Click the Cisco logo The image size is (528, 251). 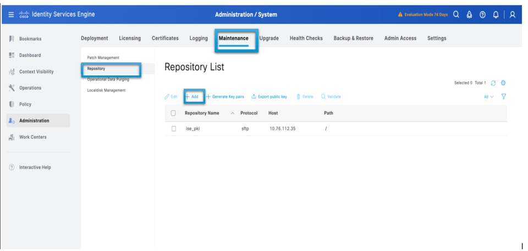tap(25, 14)
